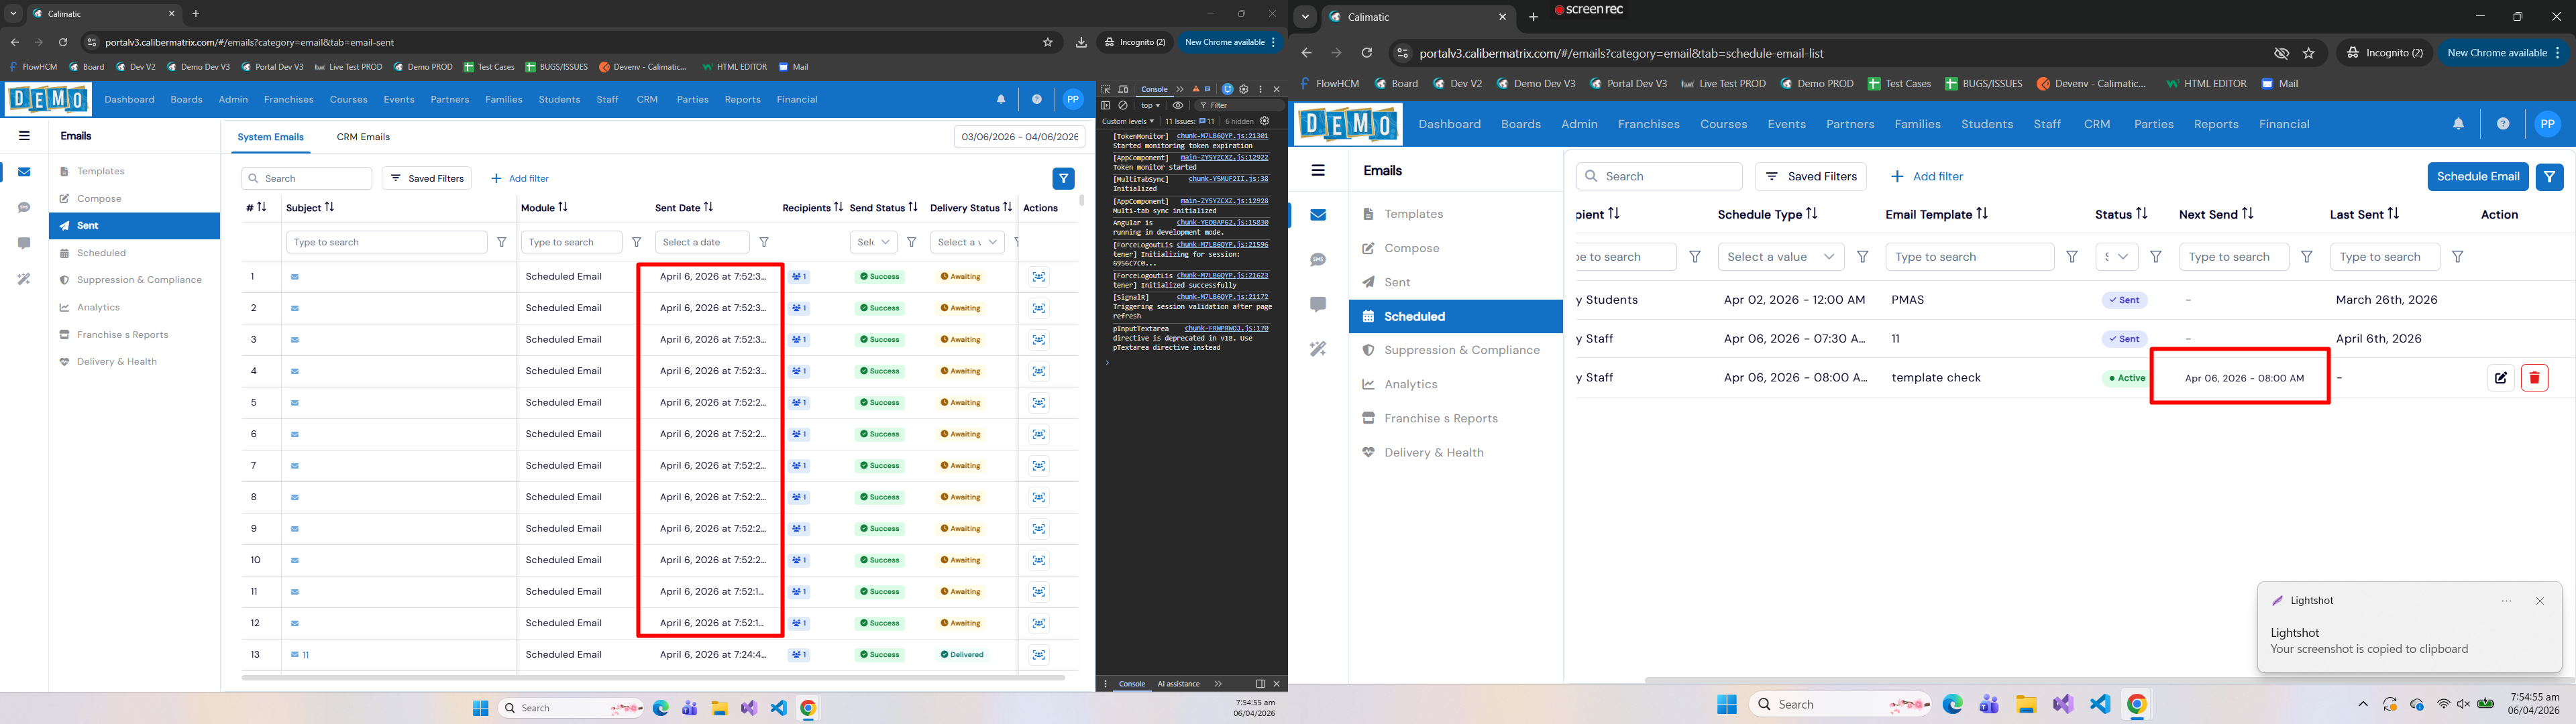Toggle live expression eye icon in console
Viewport: 2576px width, 724px height.
coord(1178,105)
